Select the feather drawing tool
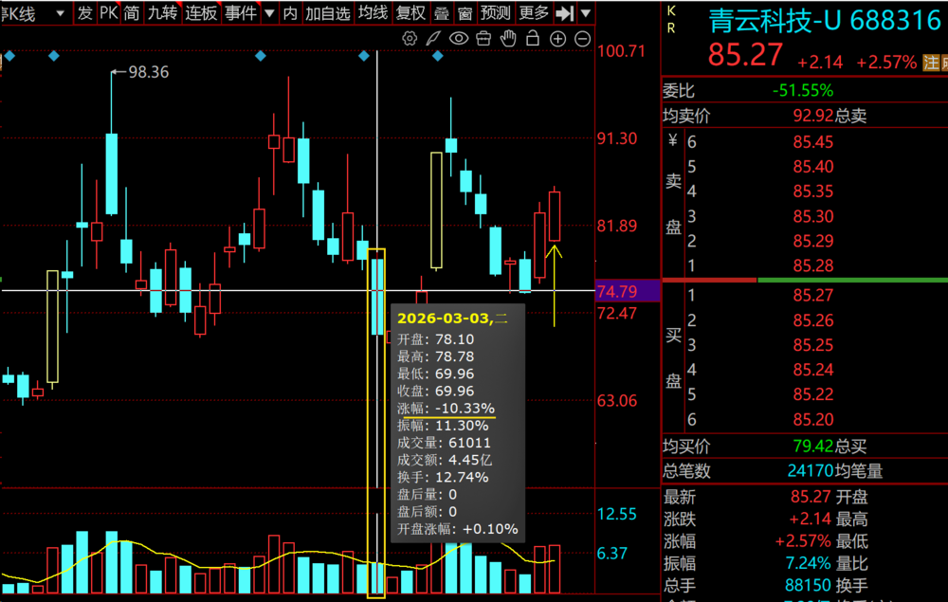948x602 pixels. click(x=434, y=39)
